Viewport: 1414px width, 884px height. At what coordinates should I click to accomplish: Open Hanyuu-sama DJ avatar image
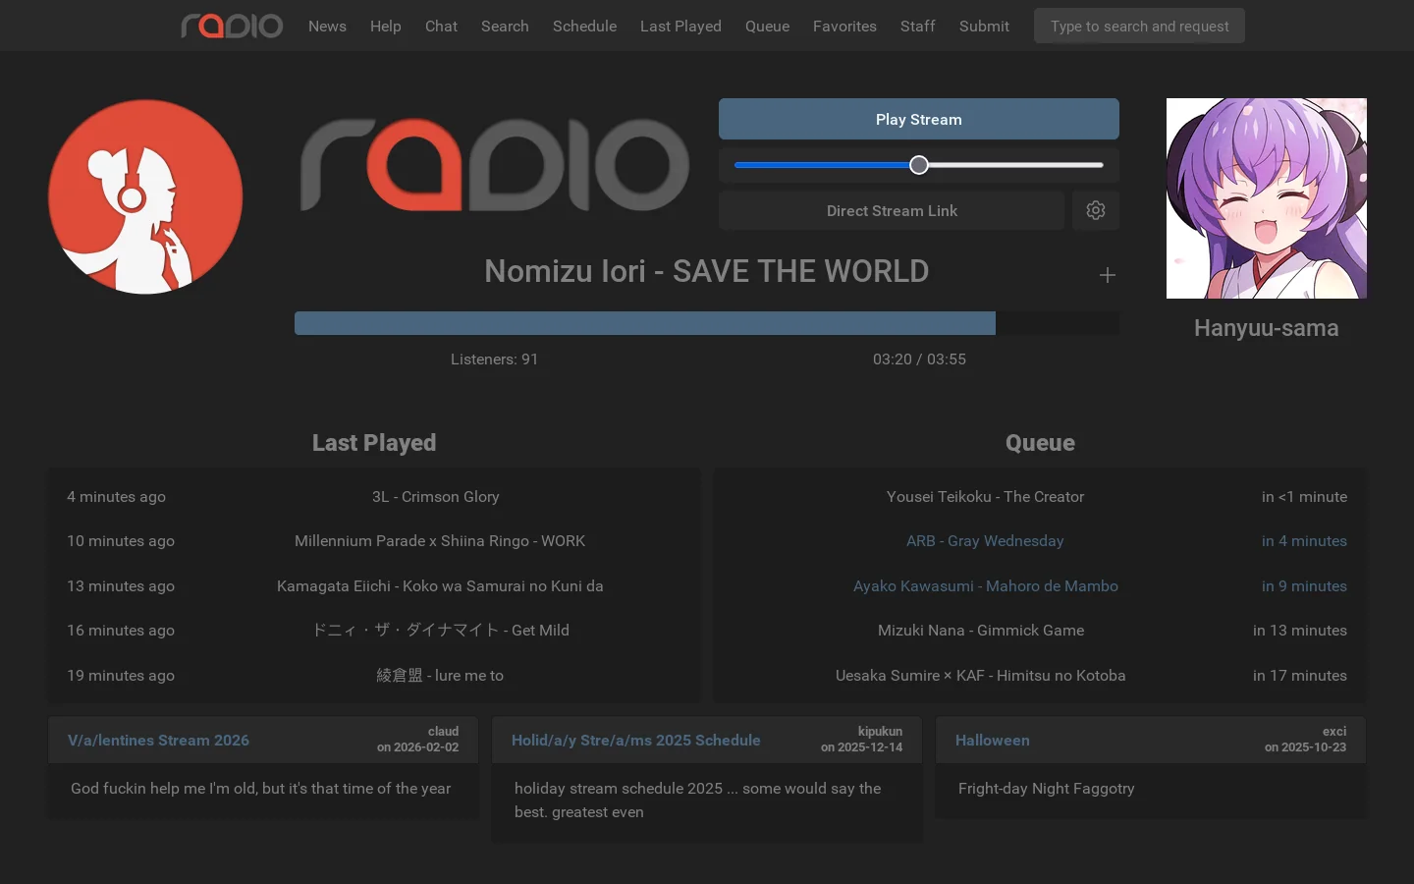[x=1267, y=198]
